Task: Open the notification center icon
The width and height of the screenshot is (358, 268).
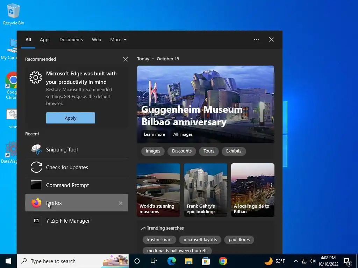Action: tap(347, 261)
